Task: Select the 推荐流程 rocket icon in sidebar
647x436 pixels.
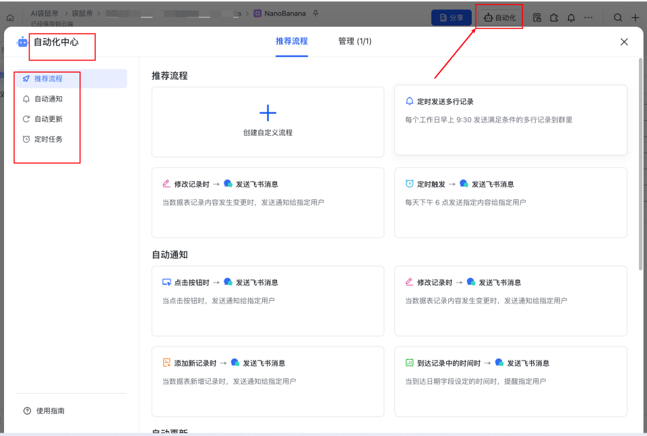Action: click(x=27, y=79)
